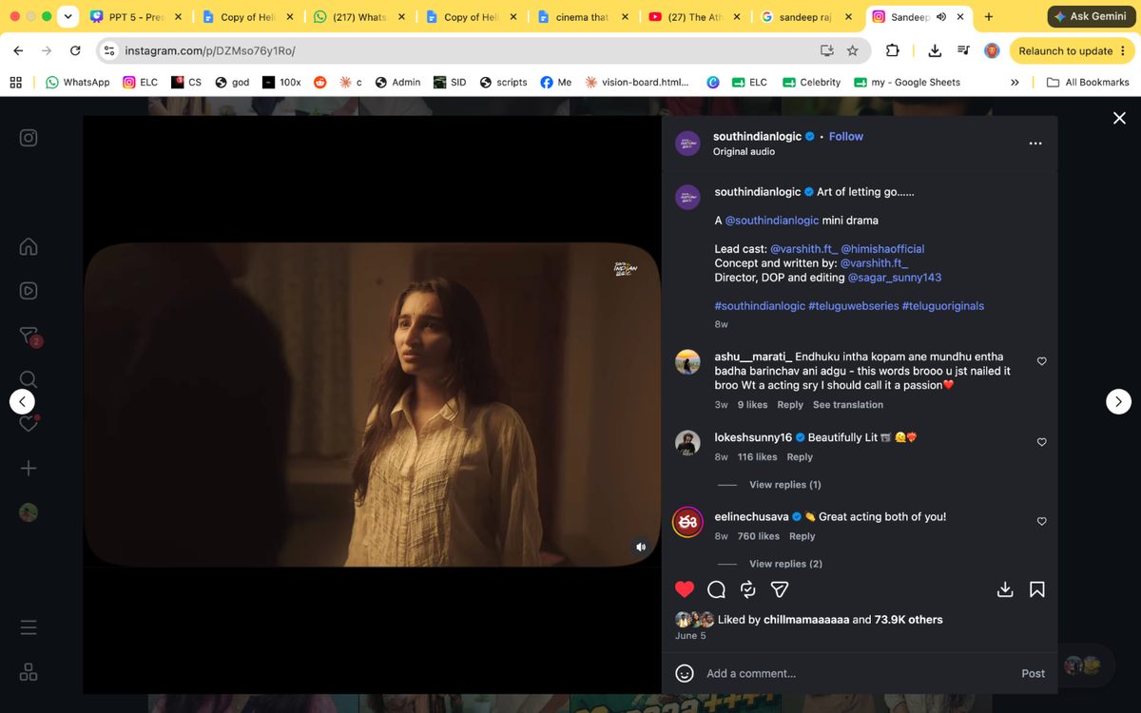1141x713 pixels.
Task: Reload the page
Action: pyautogui.click(x=75, y=50)
